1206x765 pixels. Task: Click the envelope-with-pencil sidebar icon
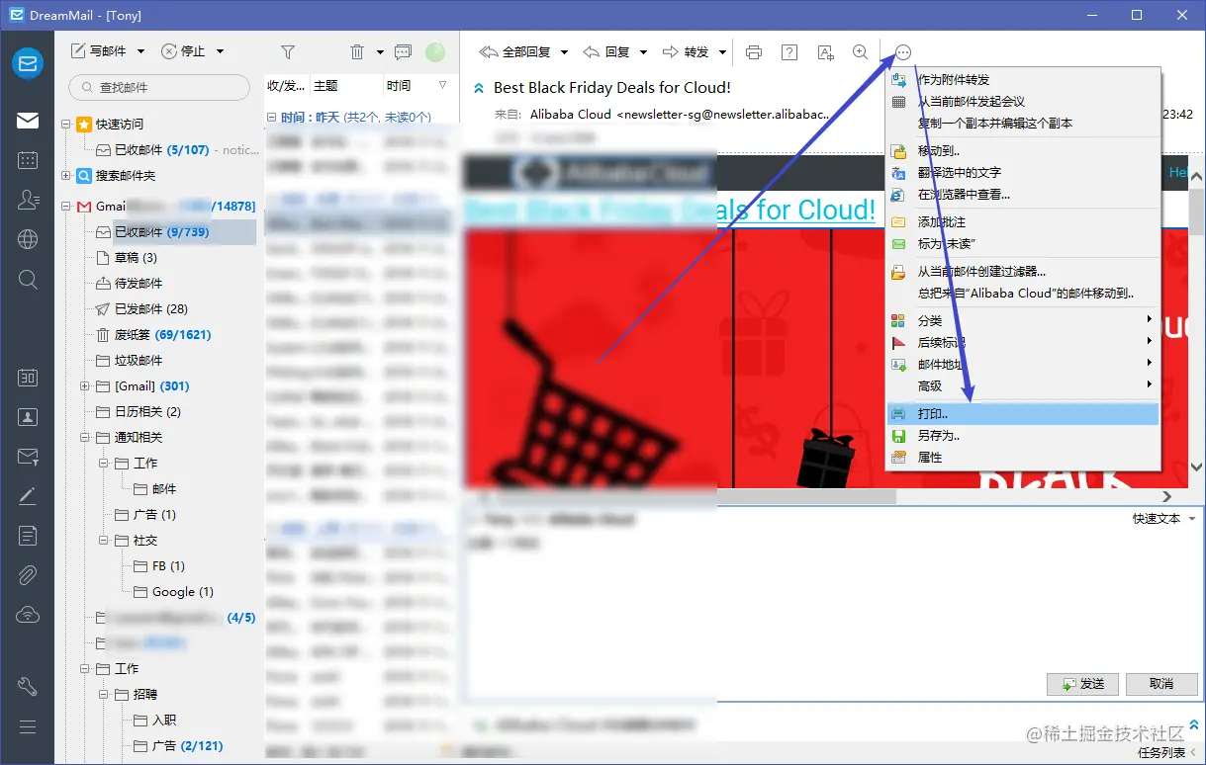point(28,457)
